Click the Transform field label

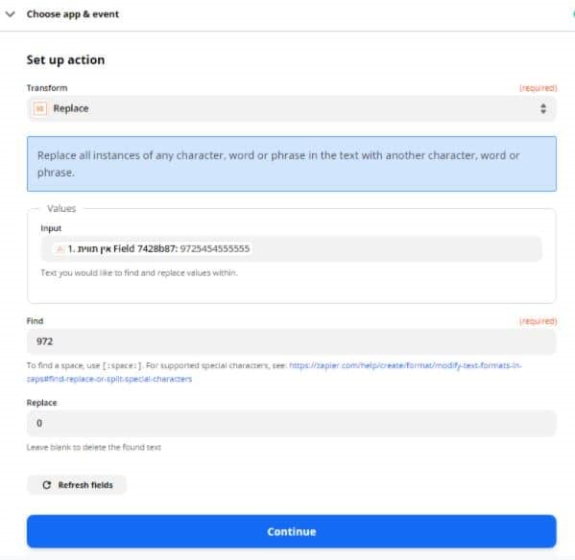pos(47,88)
